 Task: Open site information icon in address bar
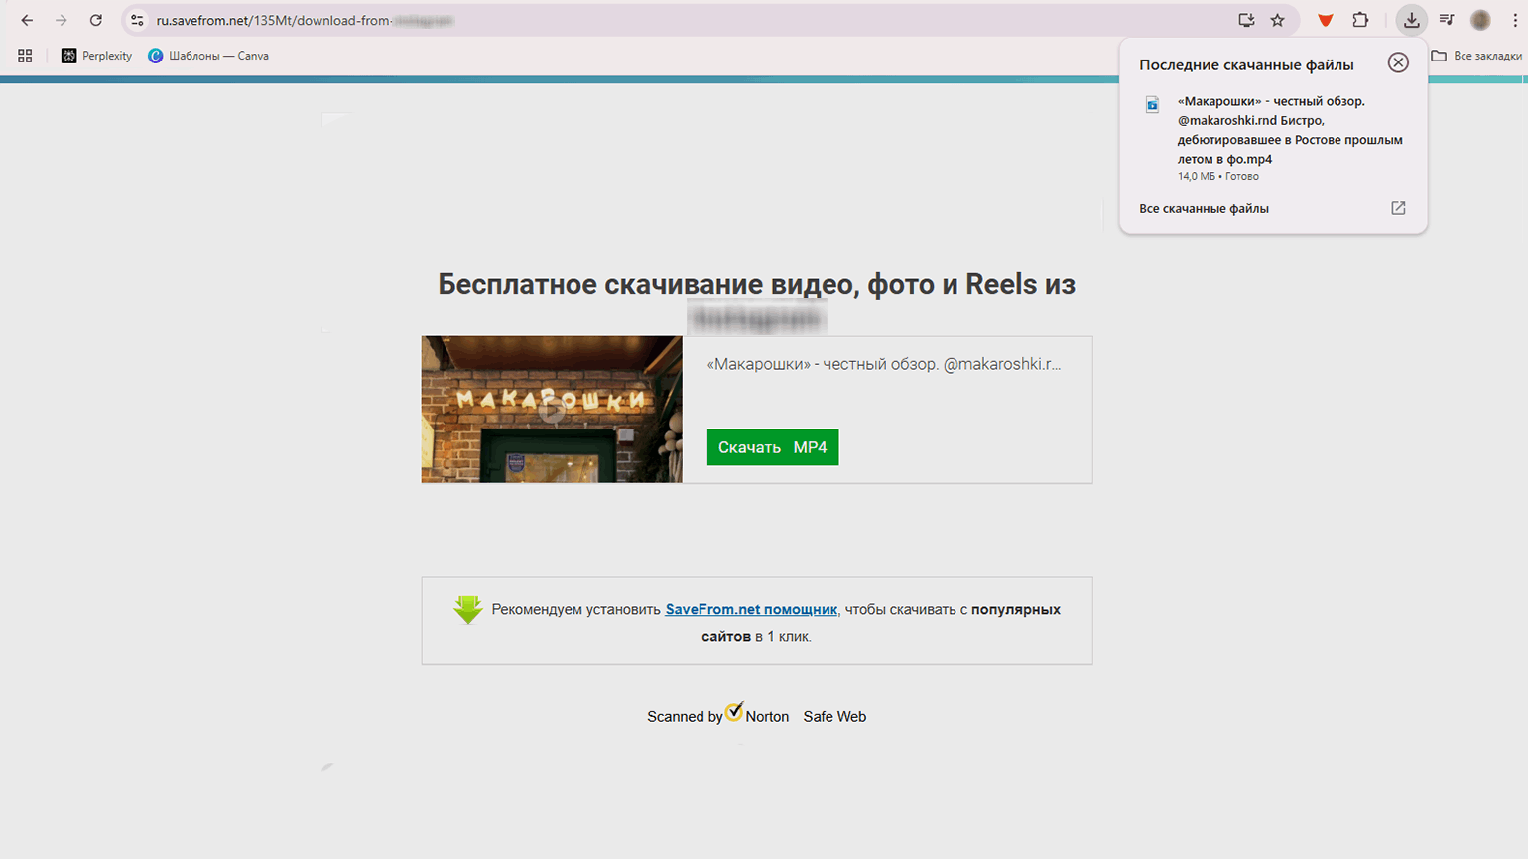[138, 20]
